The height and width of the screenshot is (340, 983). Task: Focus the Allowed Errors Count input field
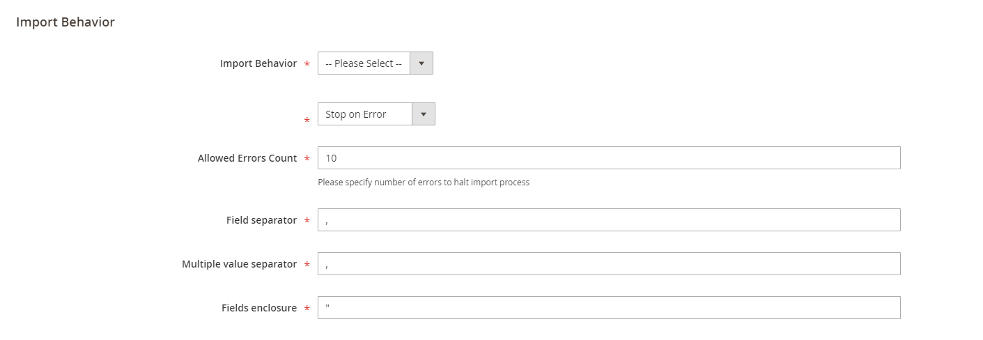[608, 158]
